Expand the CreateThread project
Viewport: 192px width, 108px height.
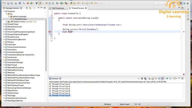tap(4, 24)
